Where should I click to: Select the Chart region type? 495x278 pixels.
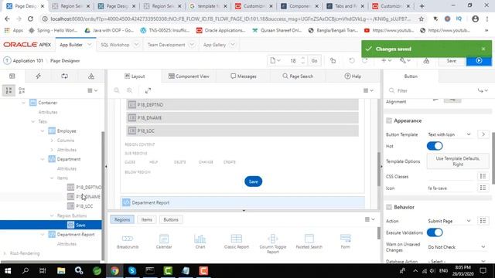coord(200,242)
